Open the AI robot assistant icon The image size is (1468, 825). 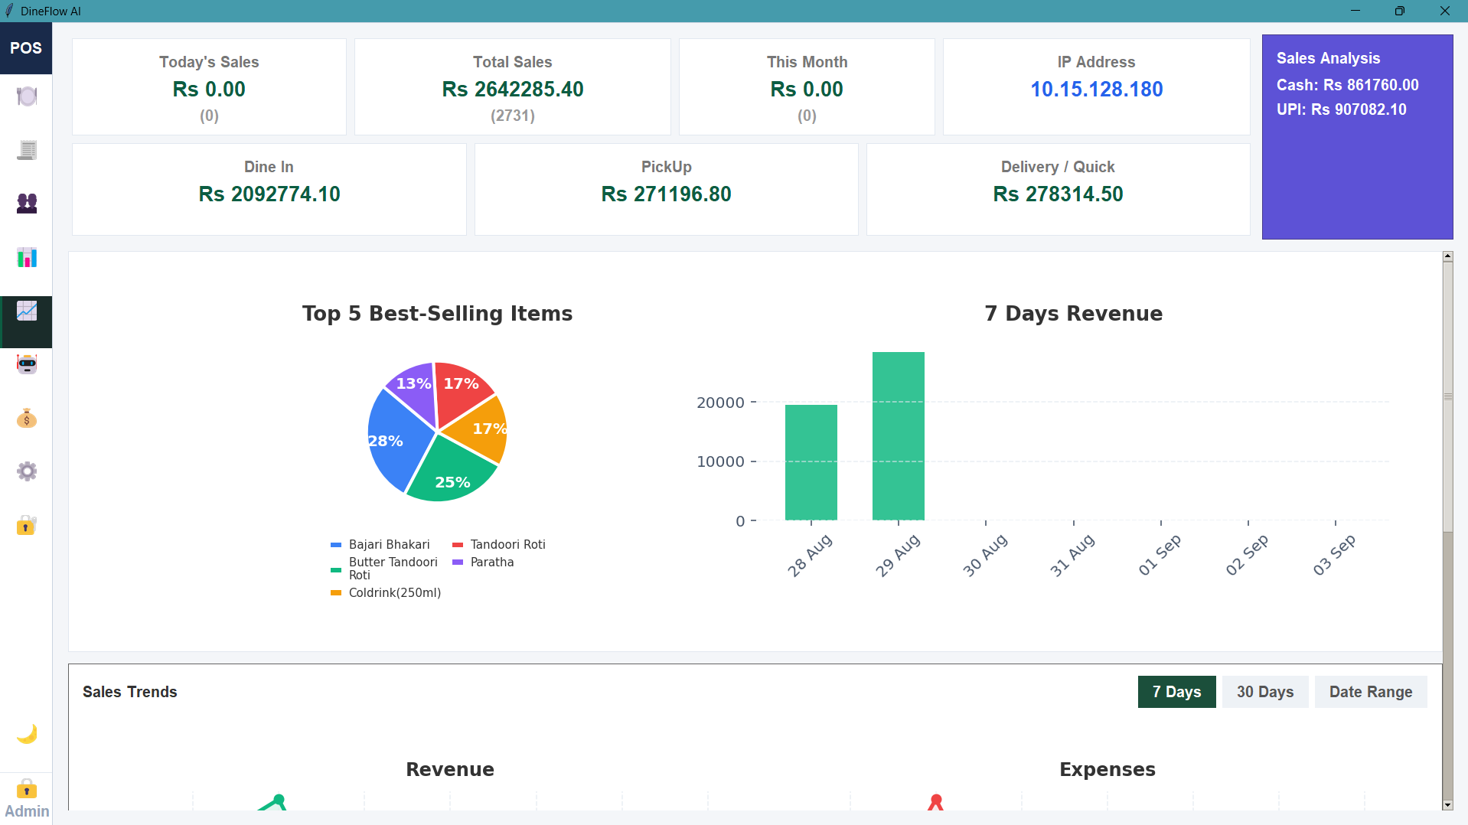27,364
